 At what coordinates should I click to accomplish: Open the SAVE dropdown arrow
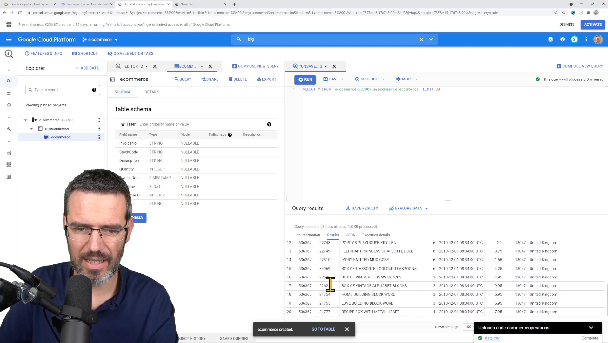point(342,79)
